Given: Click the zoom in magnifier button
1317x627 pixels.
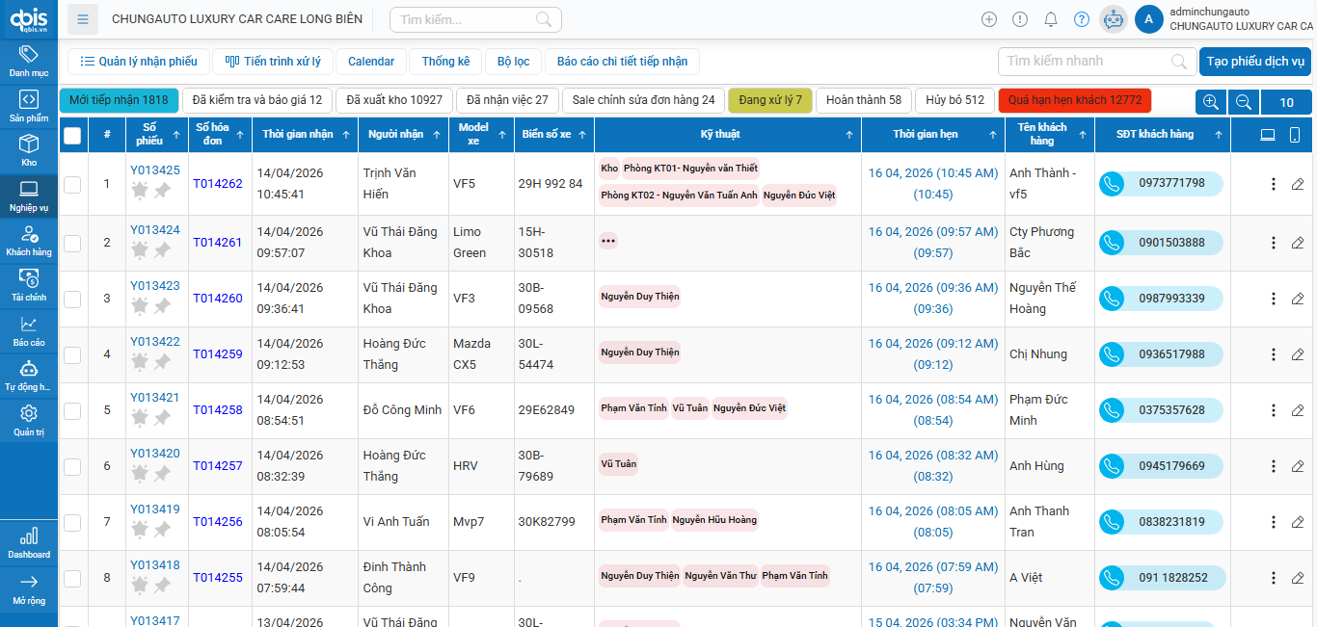Looking at the screenshot, I should pyautogui.click(x=1211, y=102).
